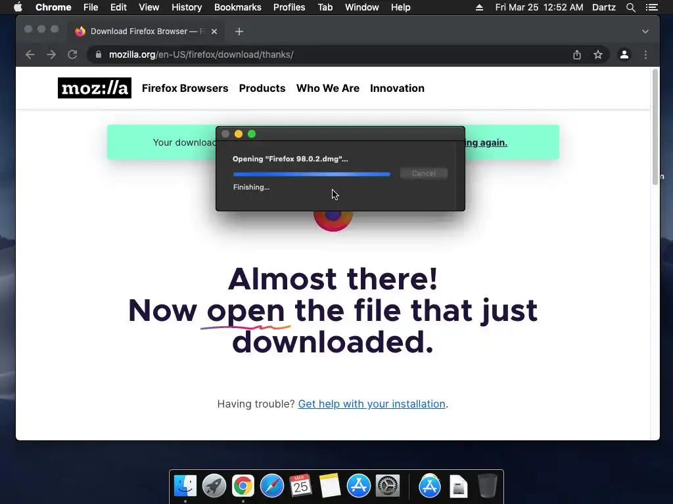
Task: Click the page vertical scrollbar
Action: 655,127
